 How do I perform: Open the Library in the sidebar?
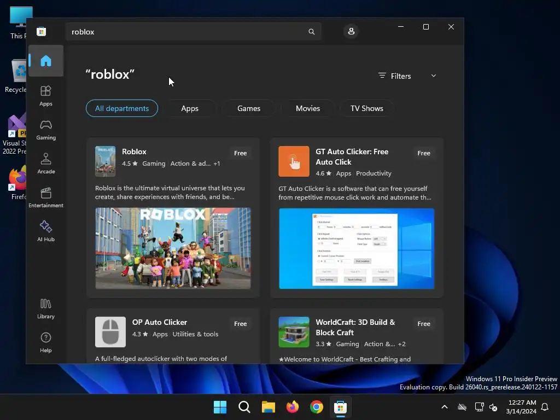[x=46, y=309]
